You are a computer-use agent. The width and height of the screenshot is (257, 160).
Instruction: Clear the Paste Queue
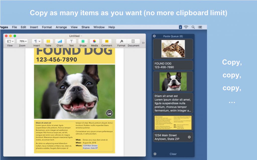point(173,154)
